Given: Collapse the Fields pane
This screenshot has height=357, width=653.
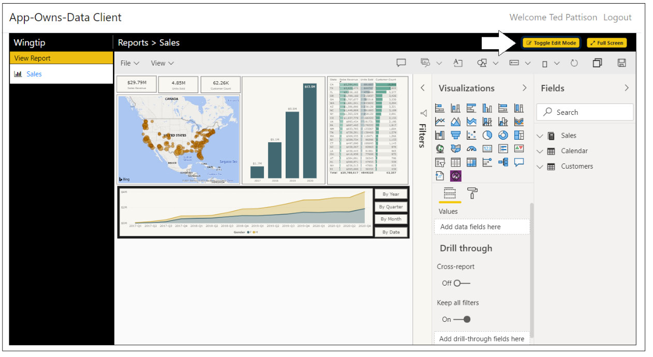Looking at the screenshot, I should (627, 88).
